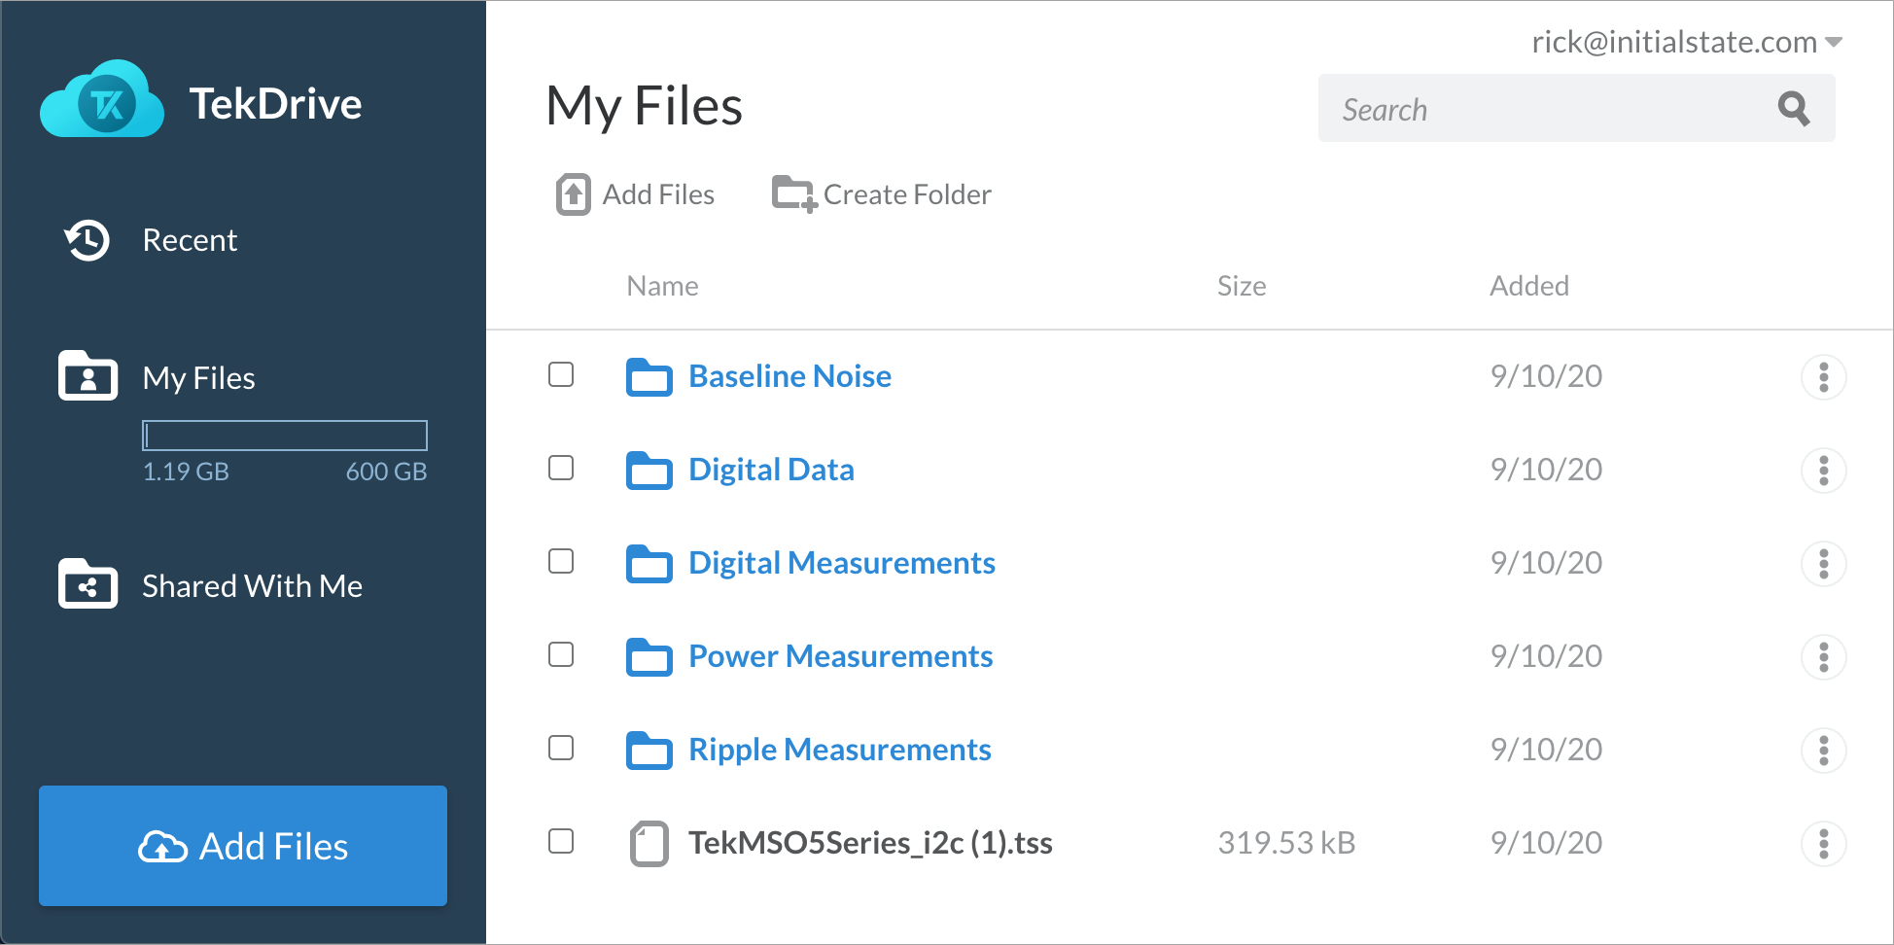Image resolution: width=1894 pixels, height=945 pixels.
Task: Tick the TekMSO5Series_i2c (1).tss checkbox
Action: point(561,842)
